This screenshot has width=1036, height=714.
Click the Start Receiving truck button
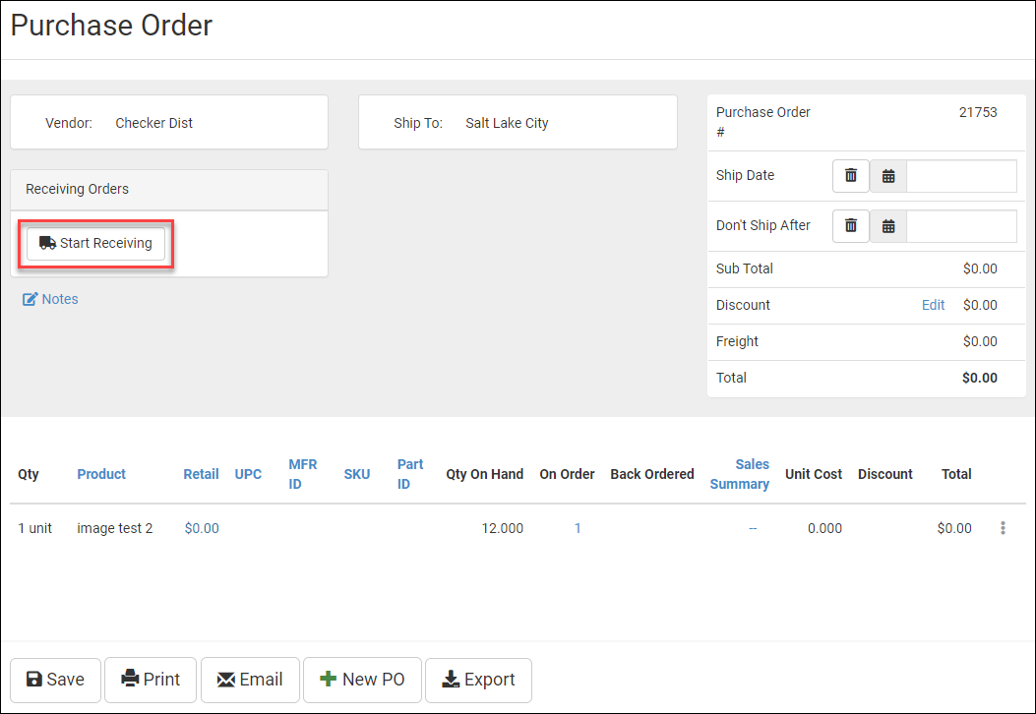tap(95, 243)
